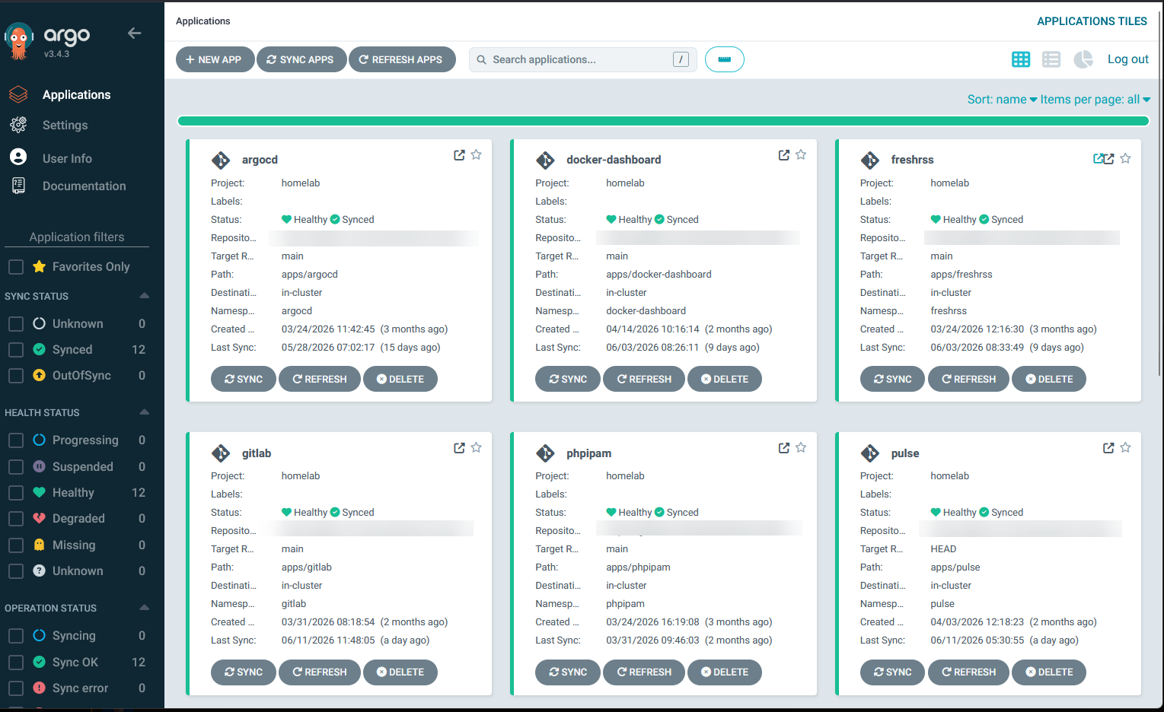Collapse the HEALTH STATUS filter section

pos(145,412)
